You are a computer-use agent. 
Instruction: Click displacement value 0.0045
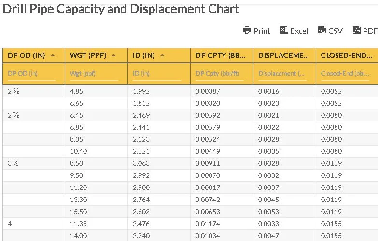[268, 200]
